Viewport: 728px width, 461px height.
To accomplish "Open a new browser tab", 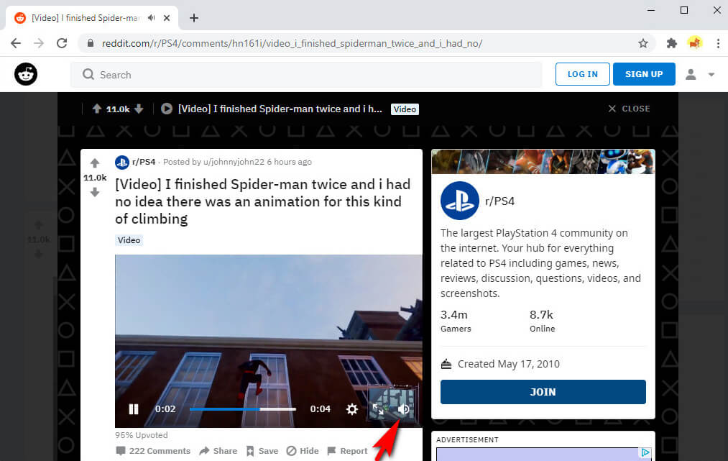I will [194, 18].
